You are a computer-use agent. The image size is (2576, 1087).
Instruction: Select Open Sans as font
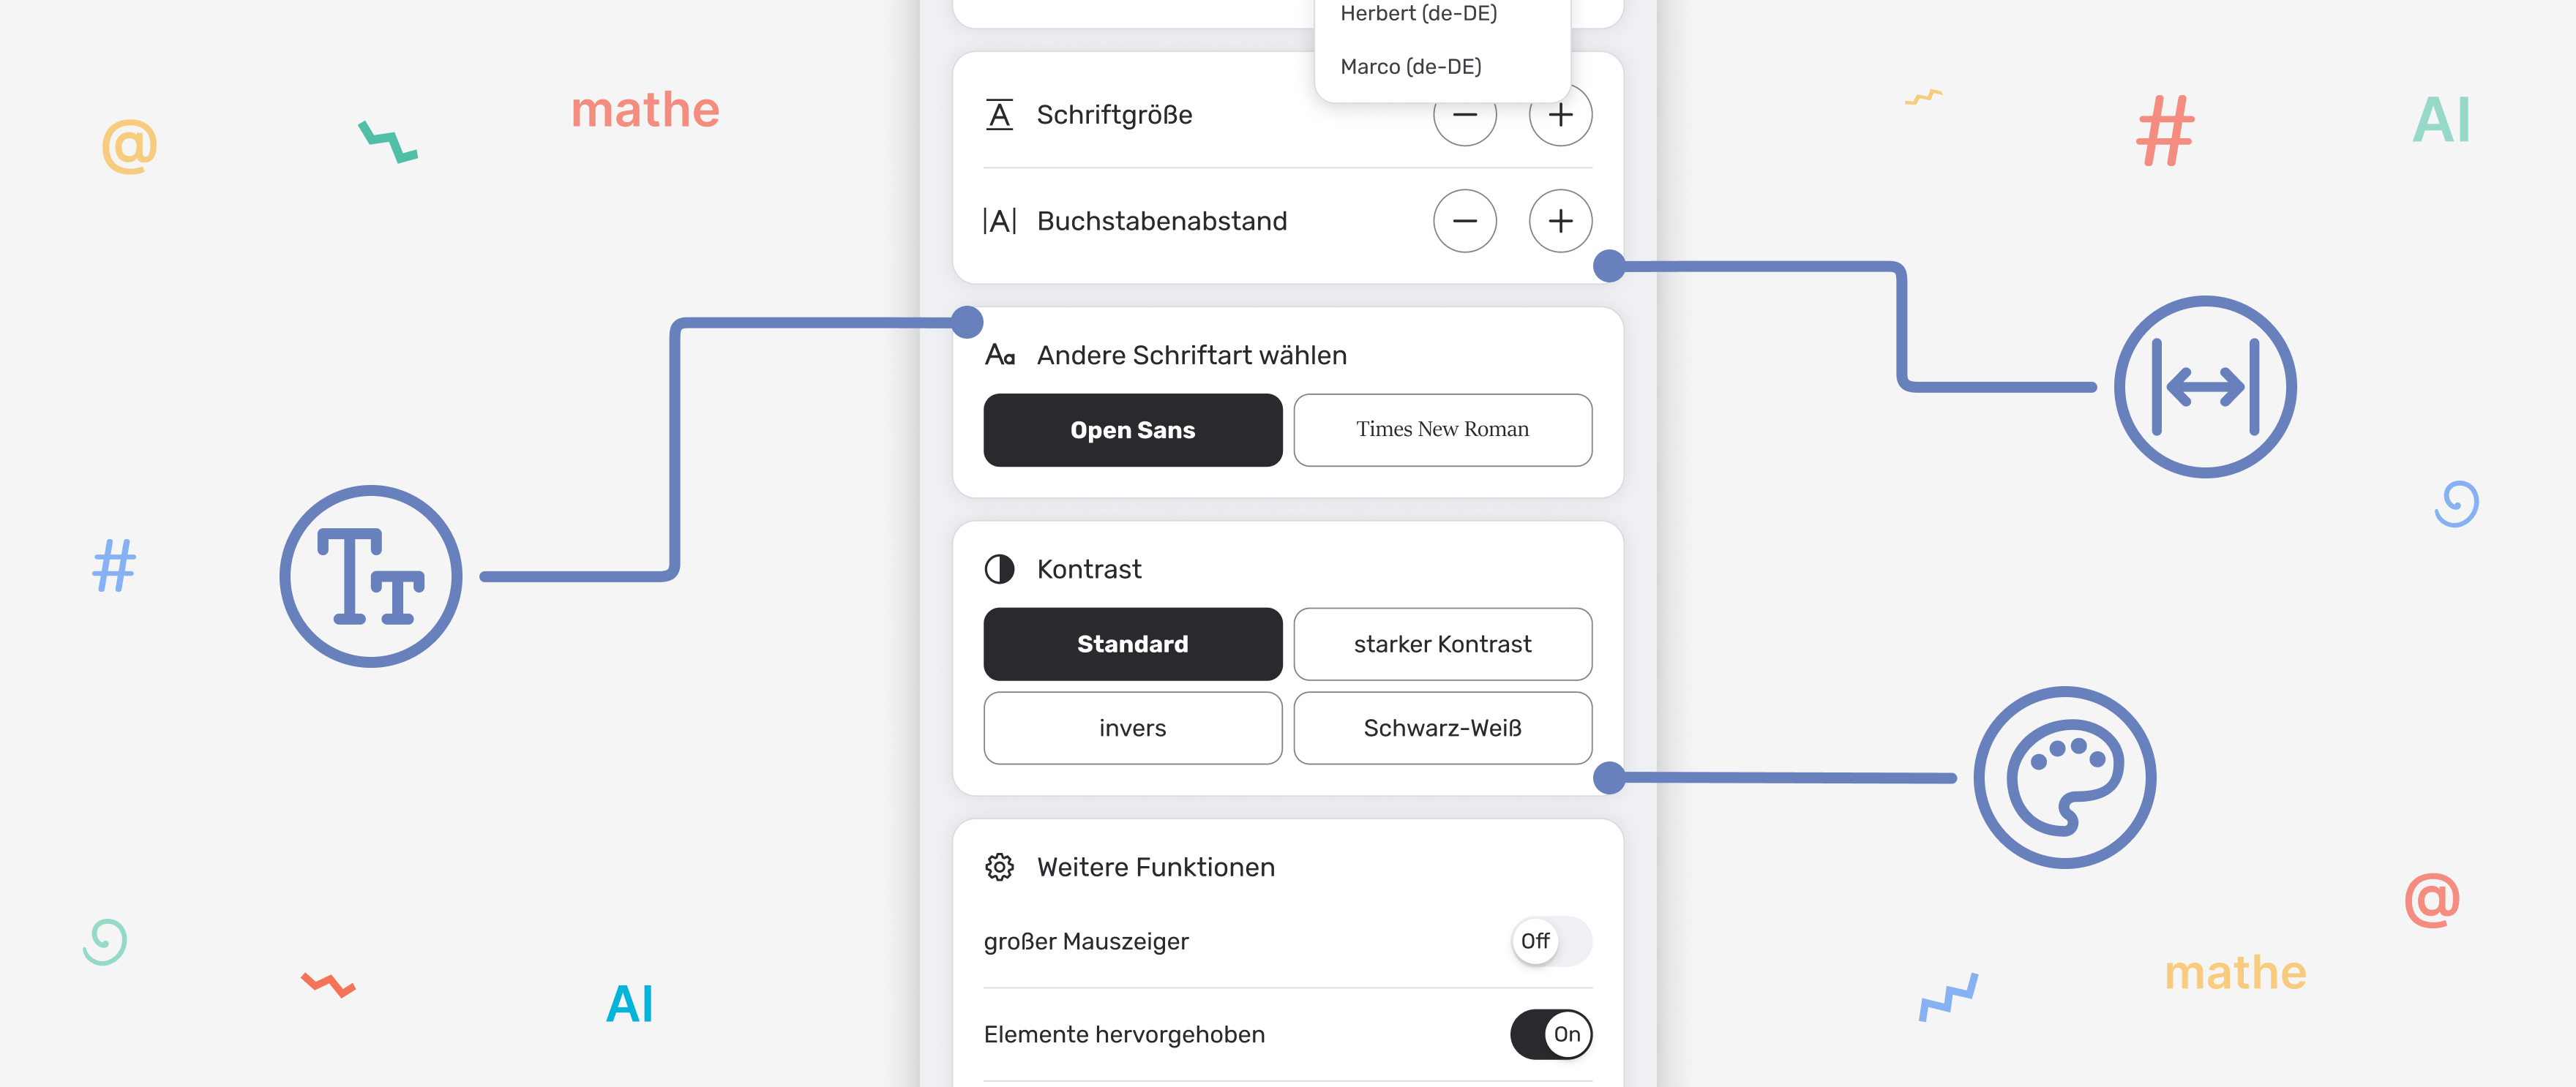(1132, 430)
